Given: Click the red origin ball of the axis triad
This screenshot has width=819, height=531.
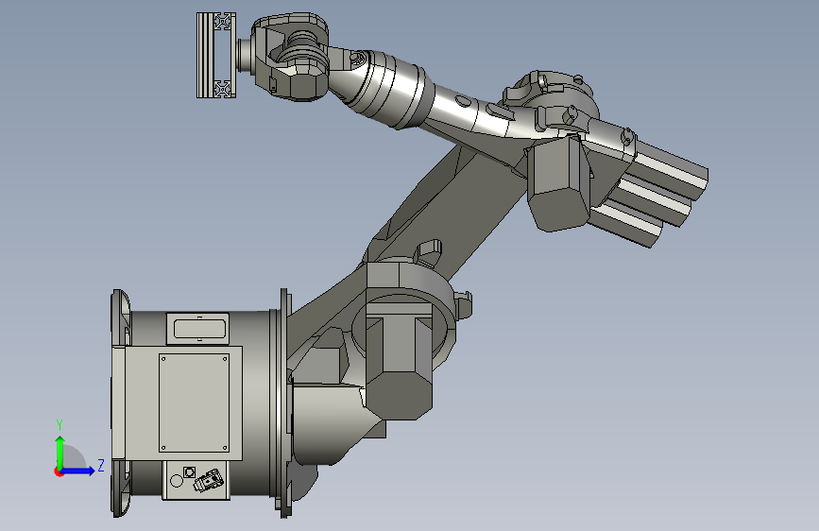Looking at the screenshot, I should (59, 471).
